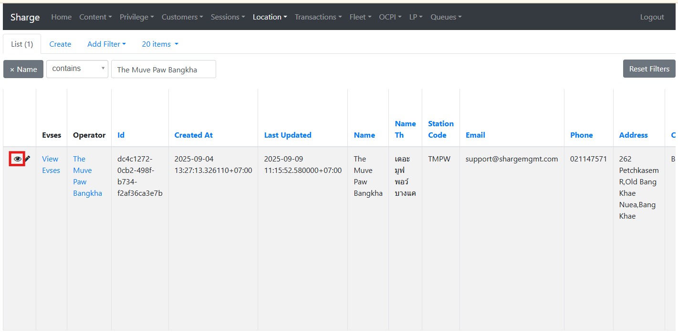Click the View Evses link
This screenshot has height=332, width=678.
[x=51, y=165]
